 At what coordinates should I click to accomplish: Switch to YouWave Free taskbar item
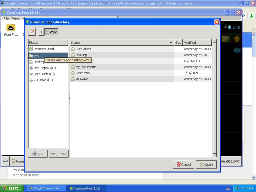[86, 188]
